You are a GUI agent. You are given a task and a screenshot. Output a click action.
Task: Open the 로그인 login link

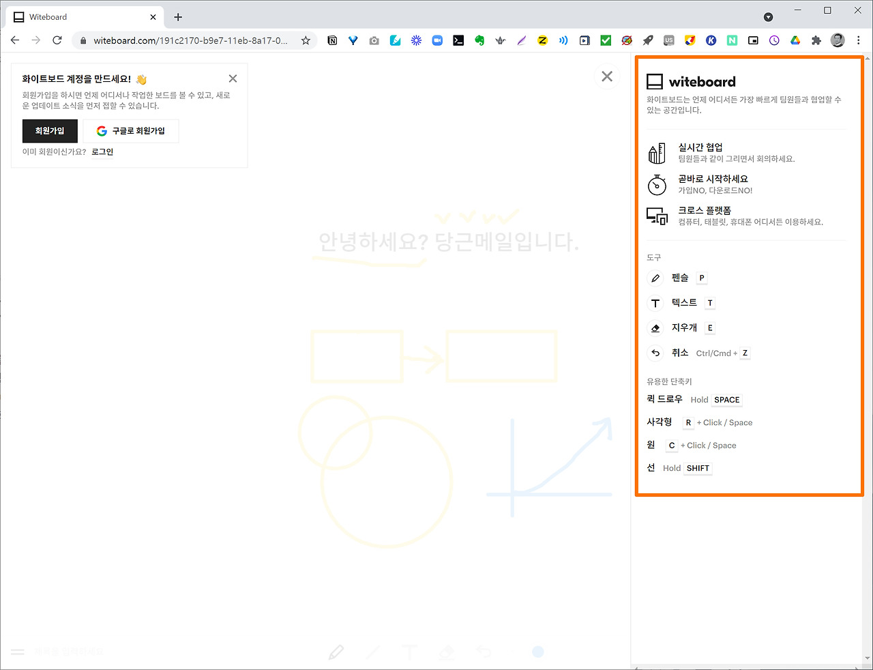tap(102, 151)
